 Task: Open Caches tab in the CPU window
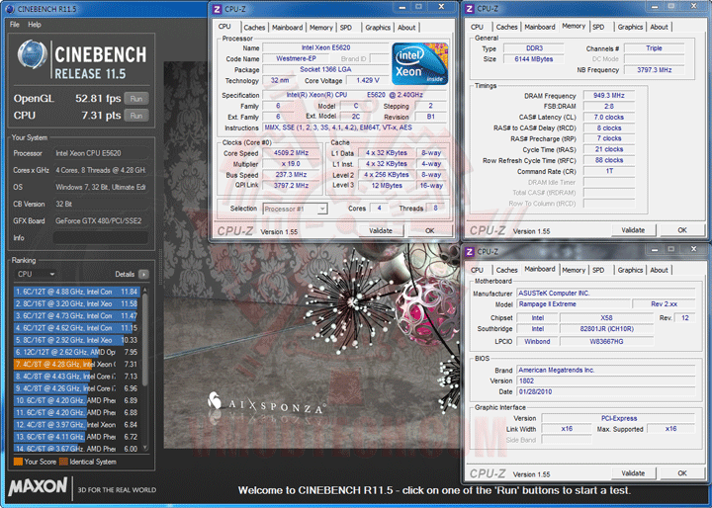[x=254, y=28]
